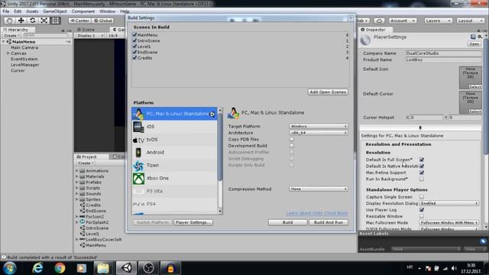Click Build And Run button

(329, 222)
